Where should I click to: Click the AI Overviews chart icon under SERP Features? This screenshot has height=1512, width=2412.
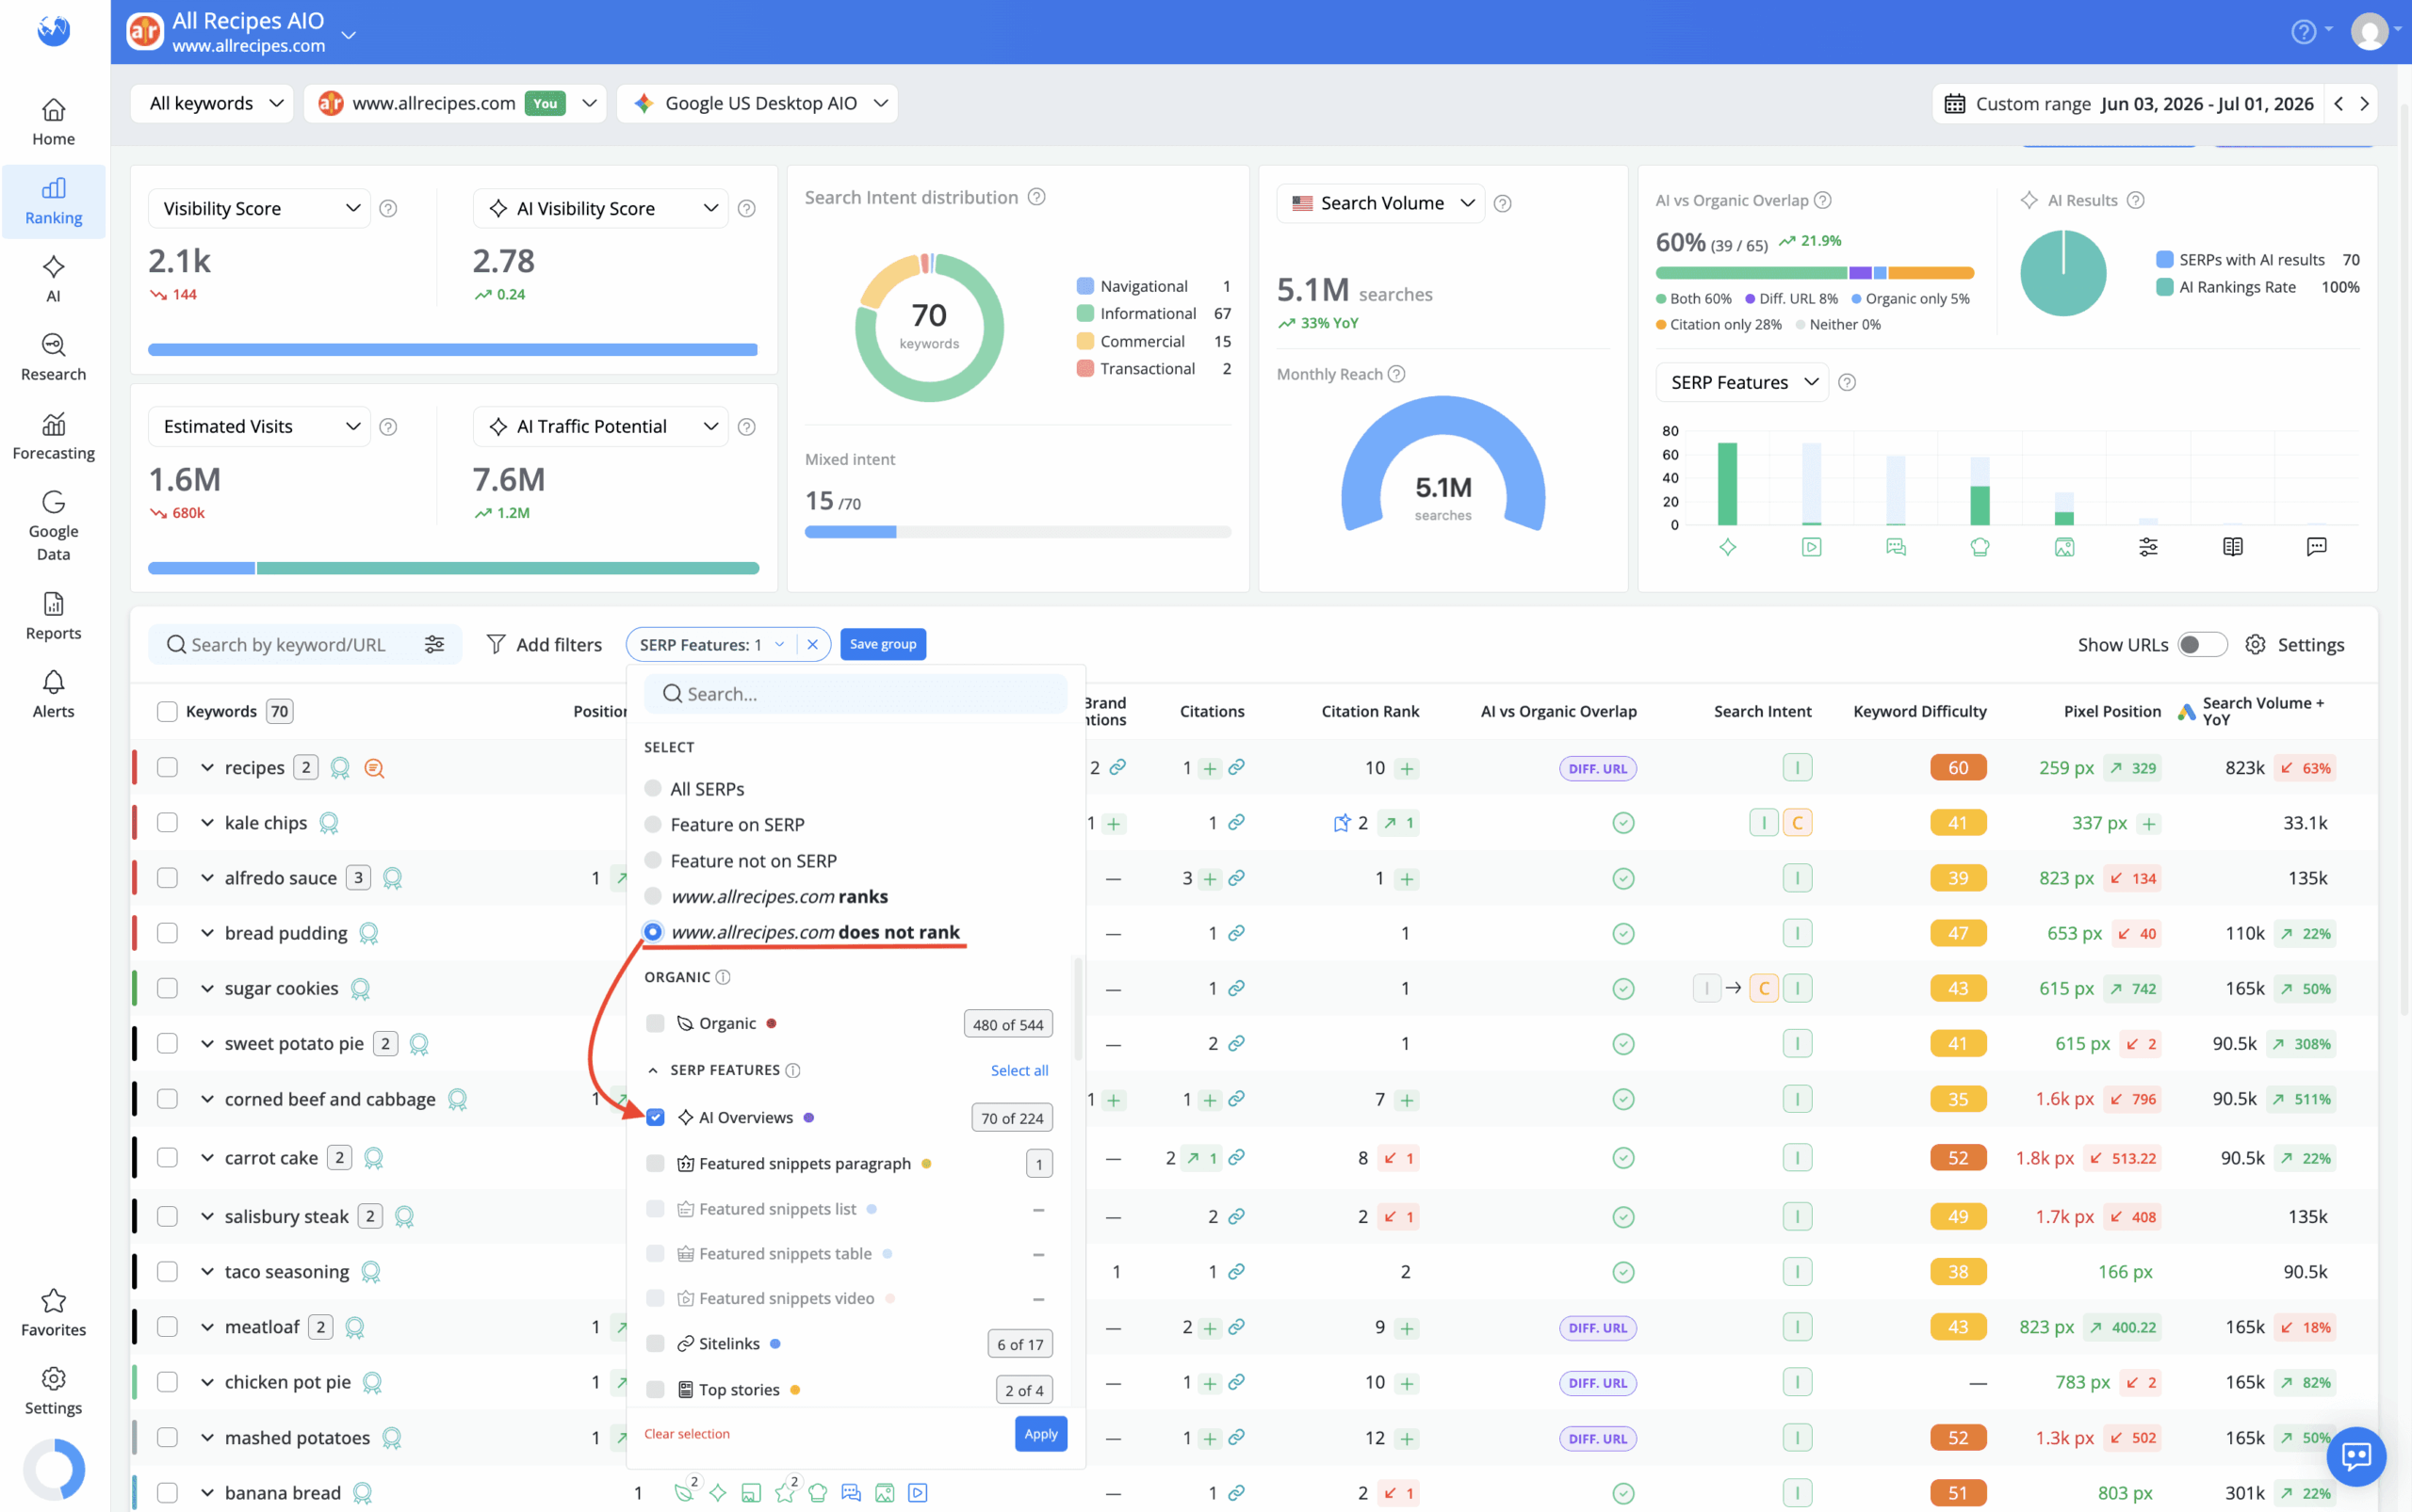pyautogui.click(x=1727, y=547)
